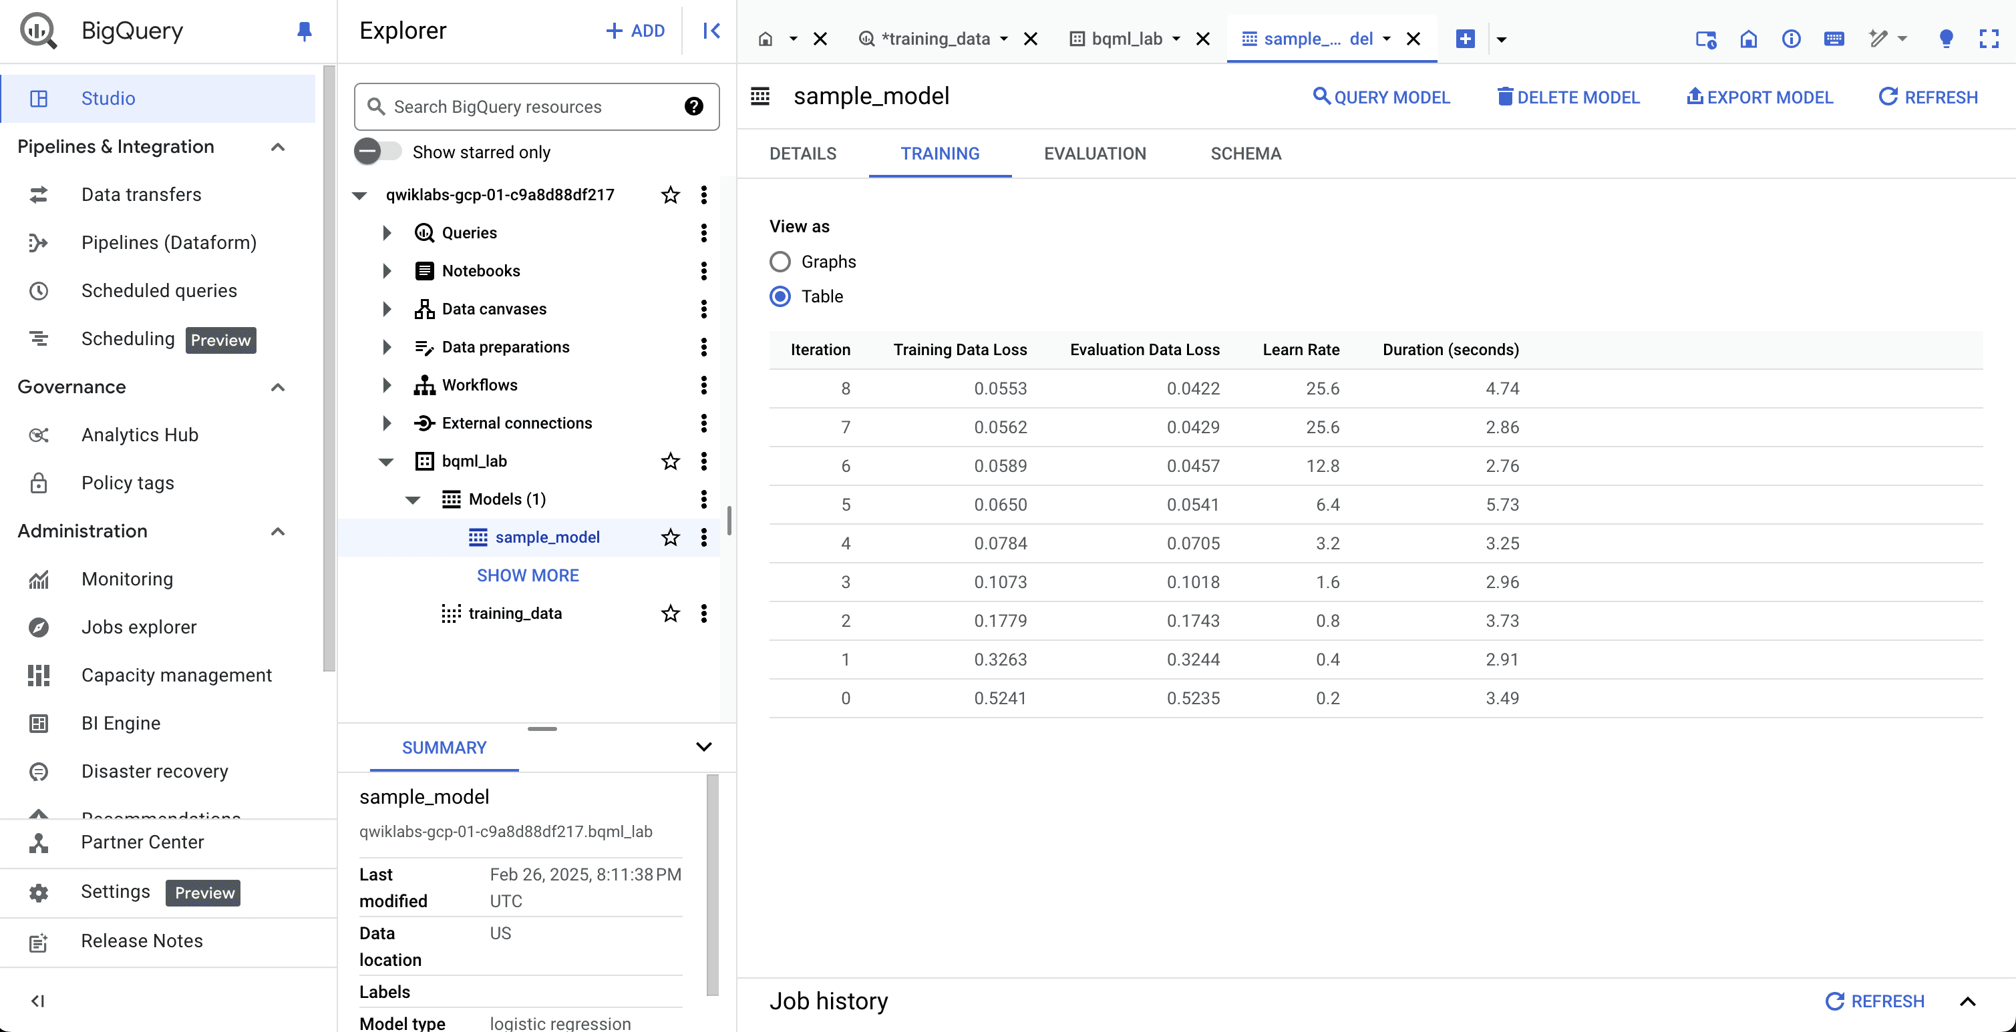Select Table view option
2016x1032 pixels.
[780, 296]
